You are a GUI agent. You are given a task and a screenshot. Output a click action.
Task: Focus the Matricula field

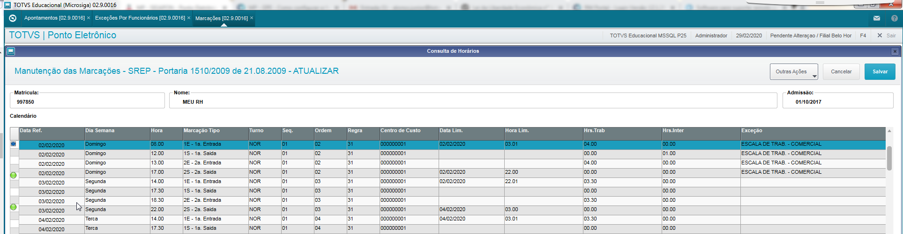coord(87,100)
